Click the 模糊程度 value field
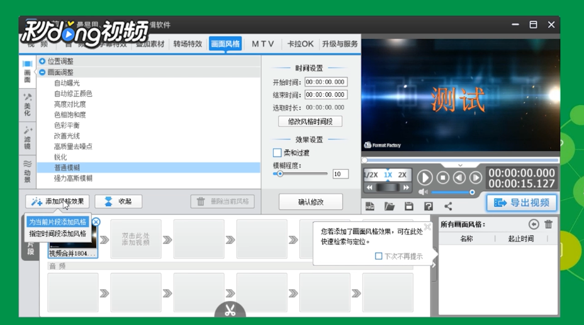 click(340, 174)
